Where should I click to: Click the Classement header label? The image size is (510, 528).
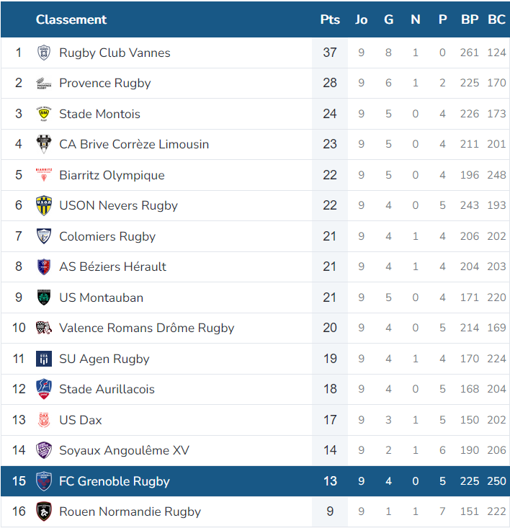(71, 19)
